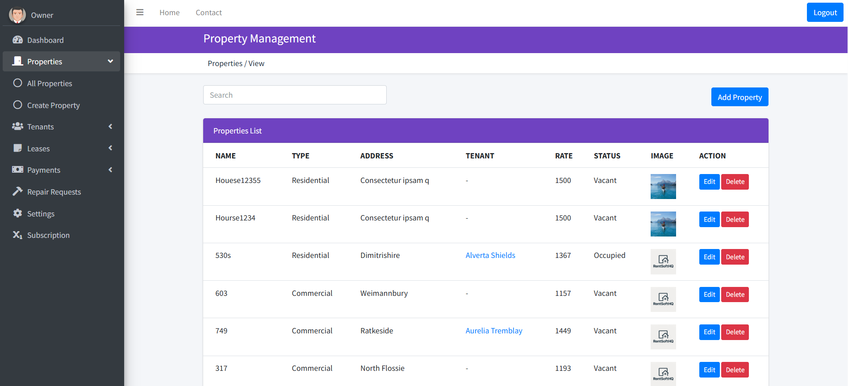The height and width of the screenshot is (386, 848).
Task: Click the hamburger menu toggle icon
Action: [140, 12]
